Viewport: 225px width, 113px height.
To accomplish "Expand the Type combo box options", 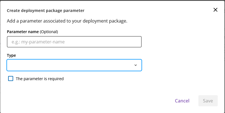I will (74, 65).
